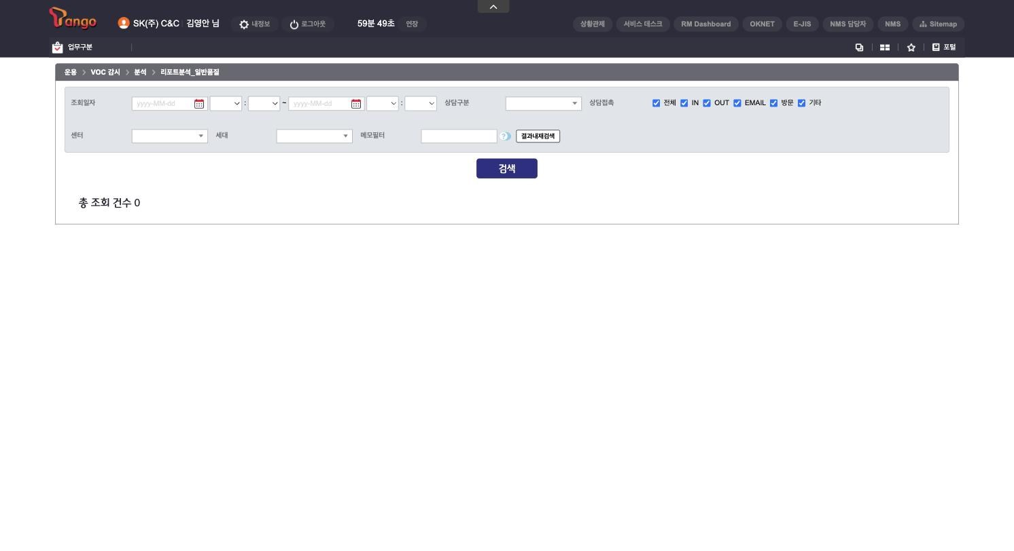Open the start minute dropdown
Viewport: 1014px width, 551px height.
coord(264,104)
